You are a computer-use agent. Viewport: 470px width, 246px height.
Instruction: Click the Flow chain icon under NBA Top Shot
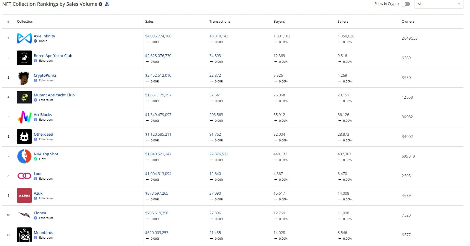[x=36, y=159]
